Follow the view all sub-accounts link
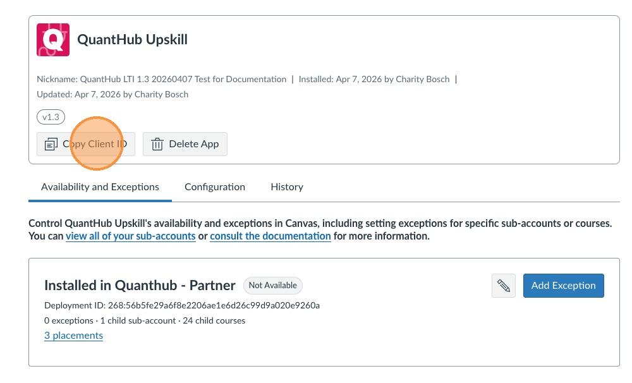The width and height of the screenshot is (632, 383). click(130, 236)
